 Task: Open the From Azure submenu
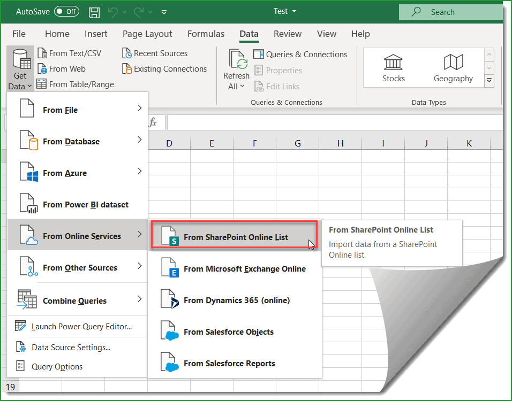pyautogui.click(x=77, y=173)
